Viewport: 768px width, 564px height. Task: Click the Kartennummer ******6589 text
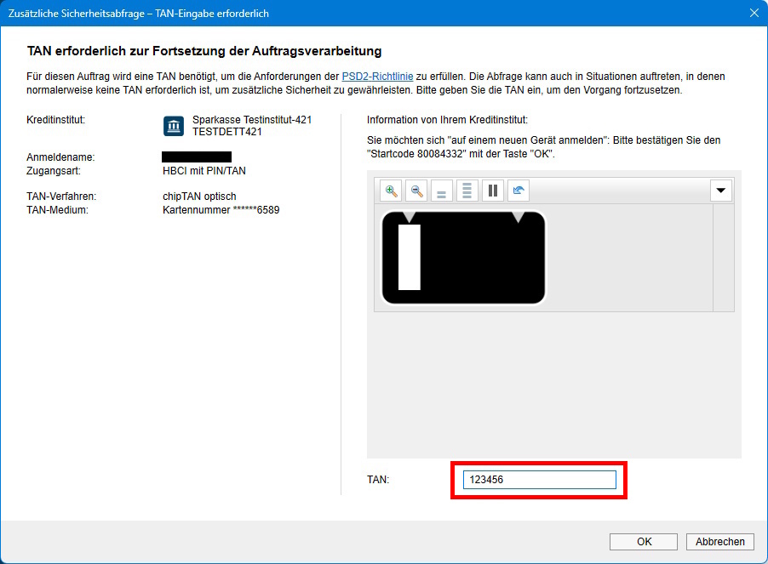point(221,209)
